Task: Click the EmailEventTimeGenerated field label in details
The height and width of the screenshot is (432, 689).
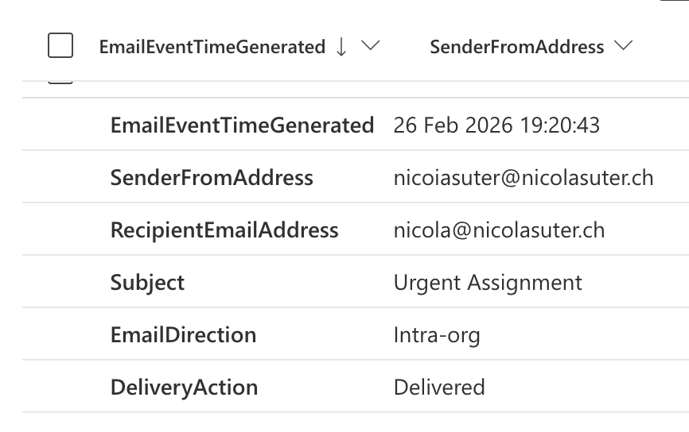Action: coord(242,125)
